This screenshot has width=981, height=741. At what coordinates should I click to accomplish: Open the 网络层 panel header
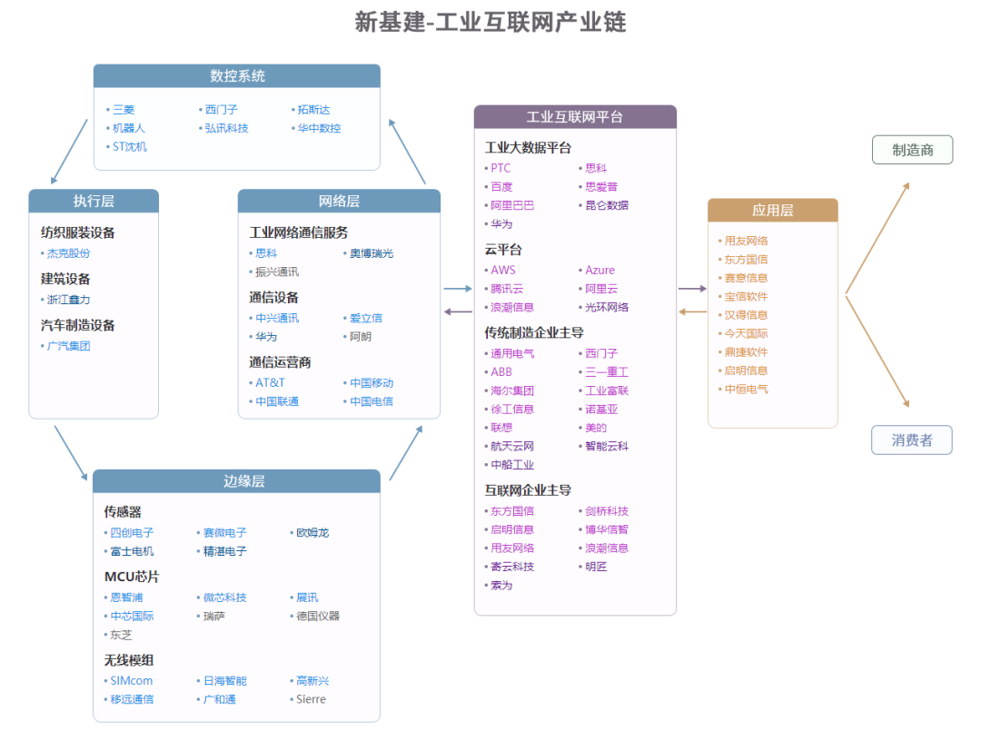339,200
